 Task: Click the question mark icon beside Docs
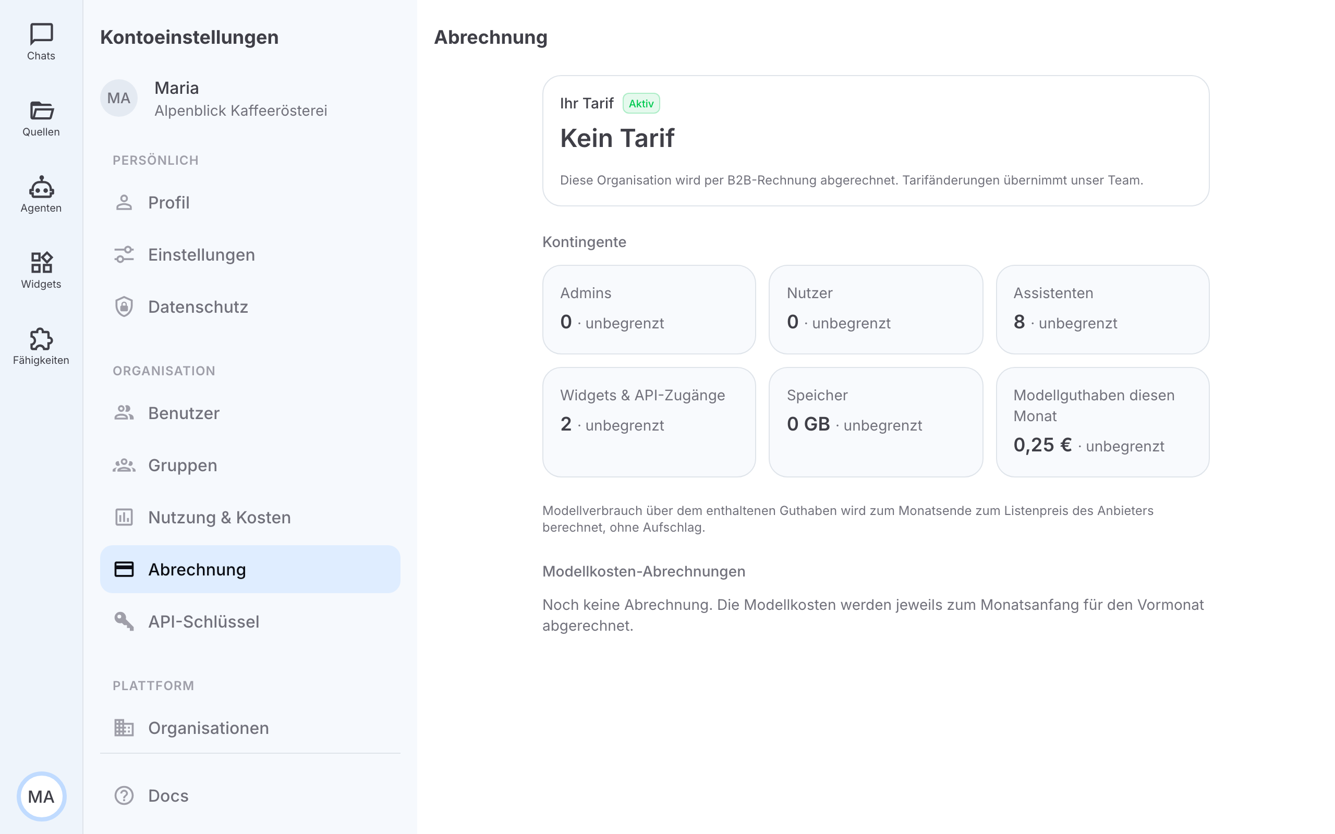click(x=124, y=795)
